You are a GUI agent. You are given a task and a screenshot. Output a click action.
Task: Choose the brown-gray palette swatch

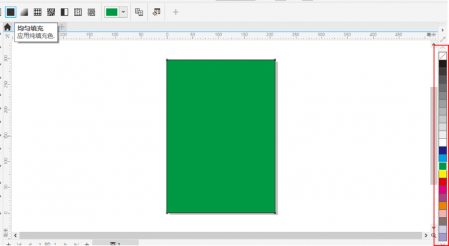442,221
